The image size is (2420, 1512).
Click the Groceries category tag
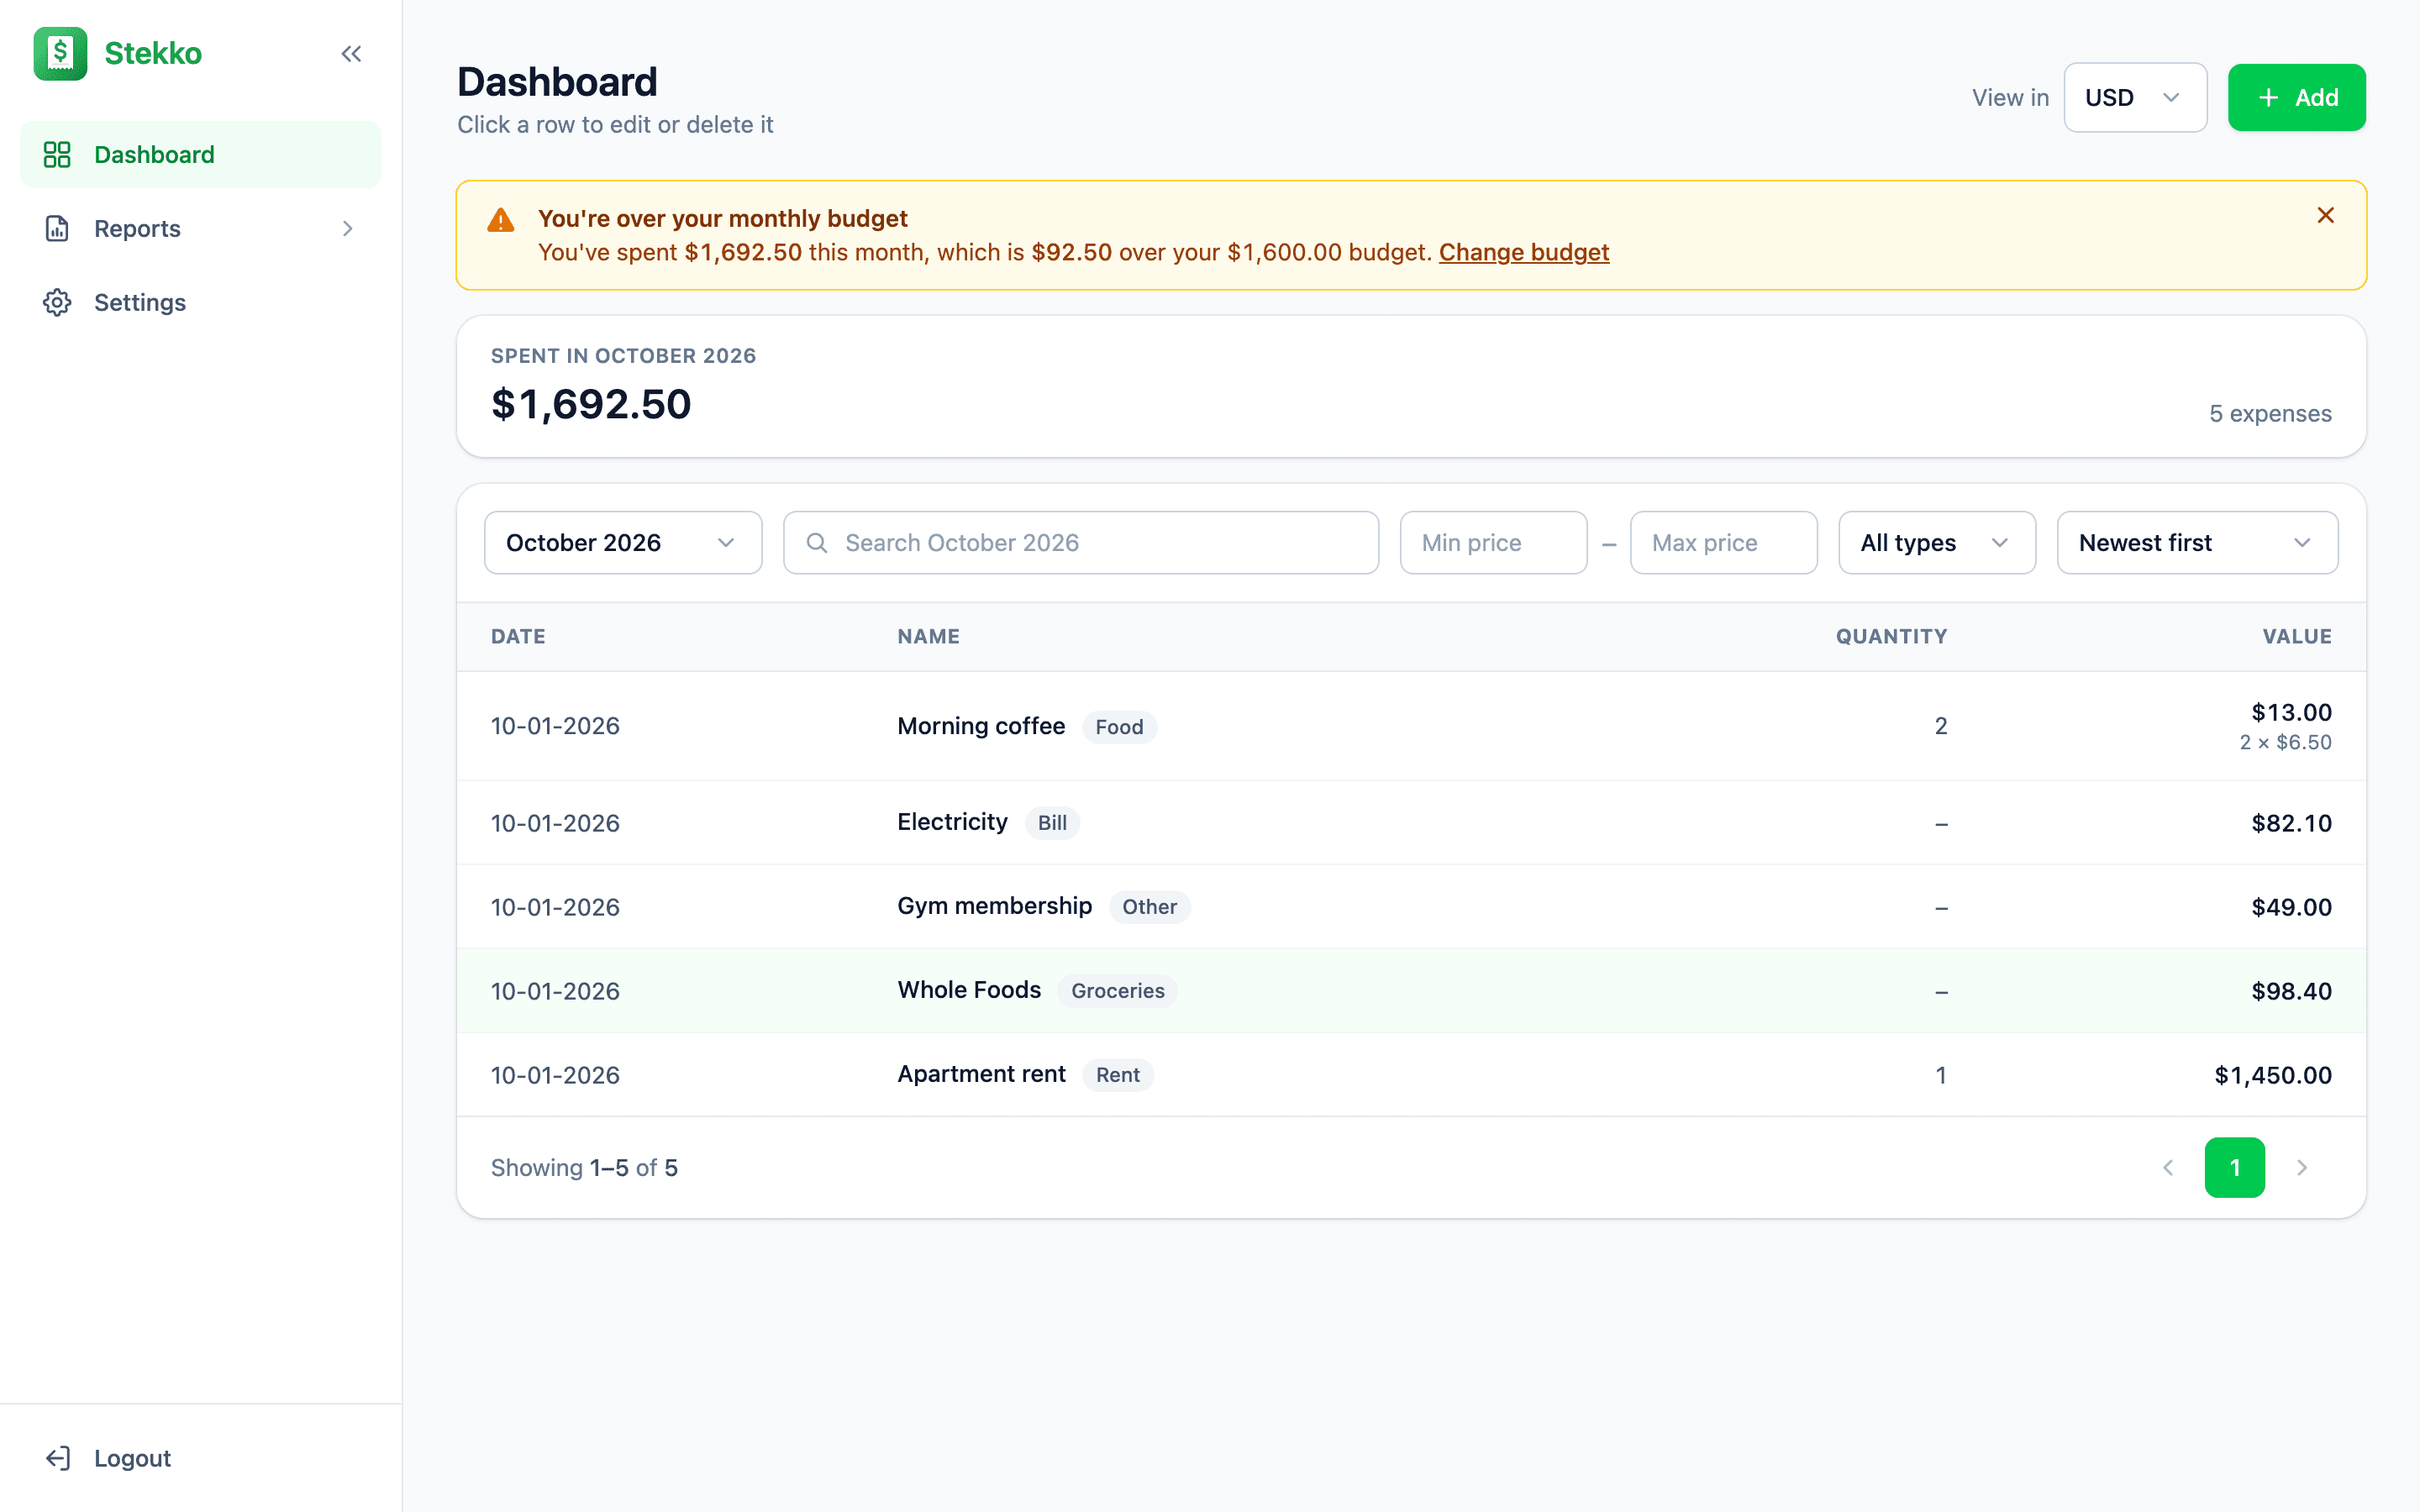coord(1117,991)
